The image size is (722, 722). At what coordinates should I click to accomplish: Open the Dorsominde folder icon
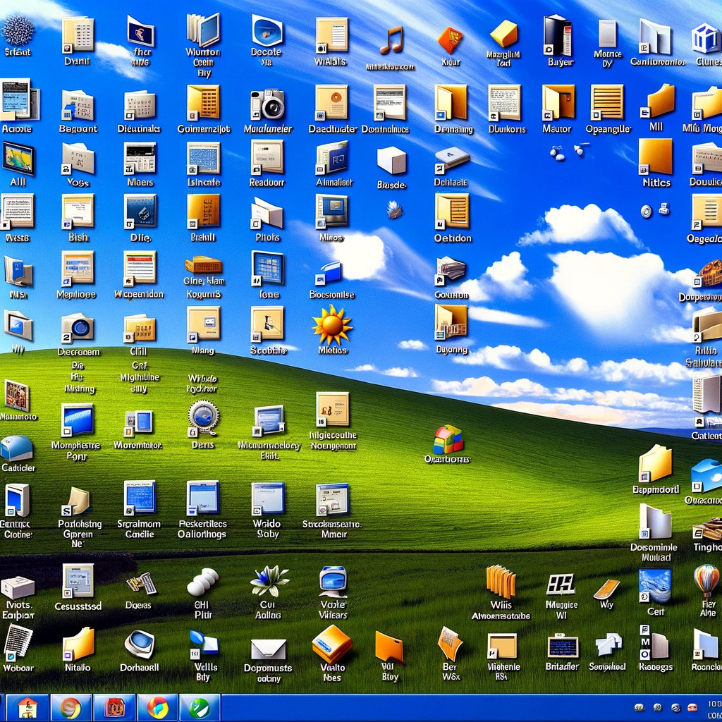(654, 522)
